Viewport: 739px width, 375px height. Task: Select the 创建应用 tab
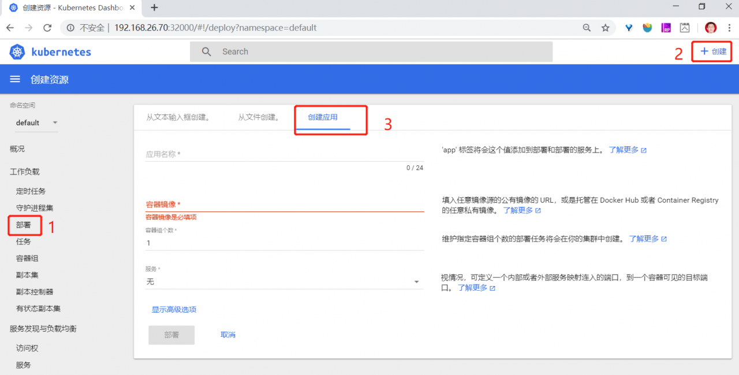[x=323, y=117]
